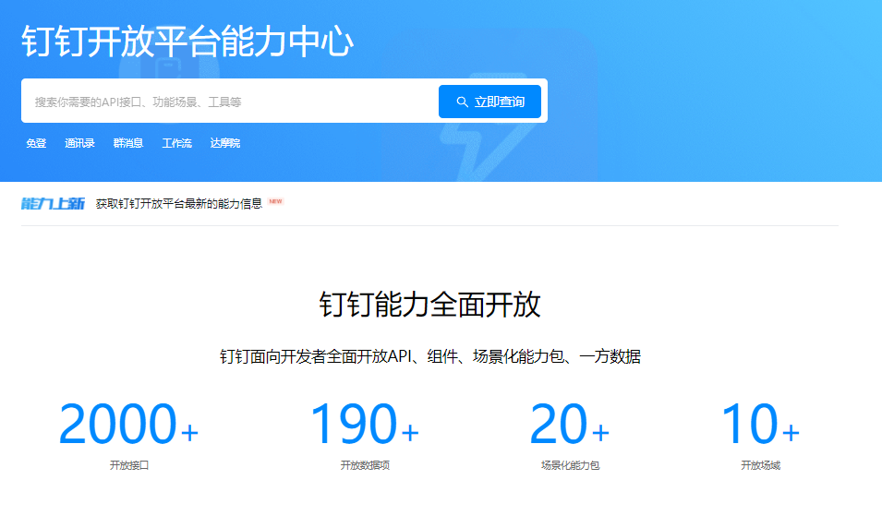The width and height of the screenshot is (882, 528).
Task: Select the 通讯录 quick tag
Action: point(79,143)
